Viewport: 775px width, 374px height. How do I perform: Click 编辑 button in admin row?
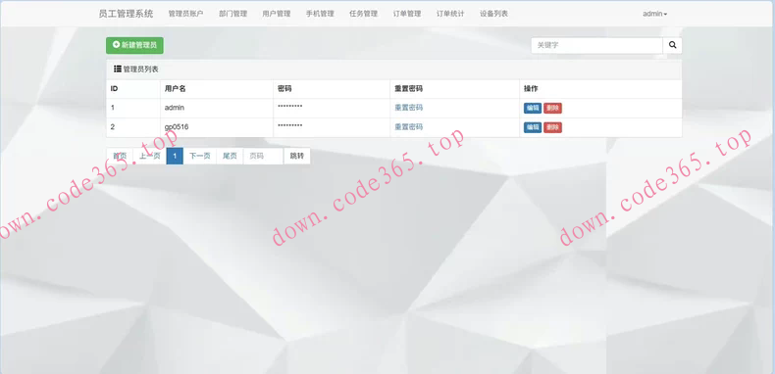pyautogui.click(x=533, y=108)
